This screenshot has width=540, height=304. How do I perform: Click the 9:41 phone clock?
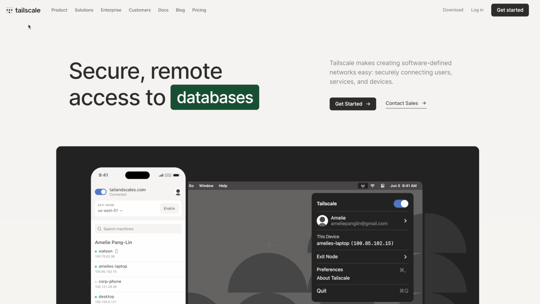coord(103,175)
